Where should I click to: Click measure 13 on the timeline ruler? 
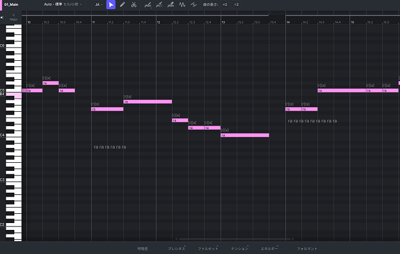pos(223,22)
